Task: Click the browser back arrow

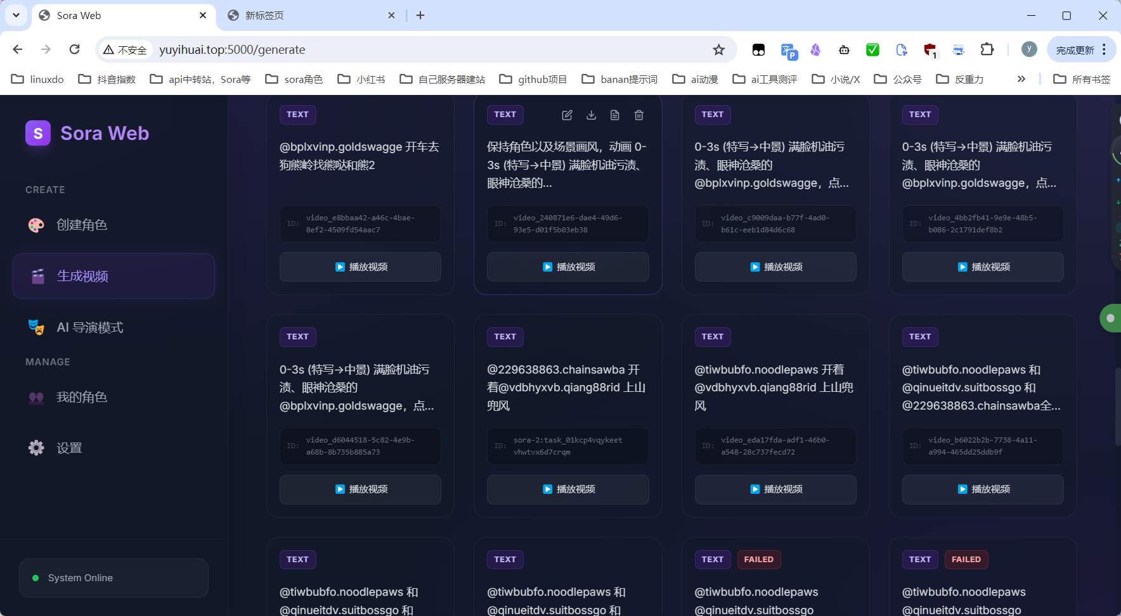Action: click(x=18, y=49)
